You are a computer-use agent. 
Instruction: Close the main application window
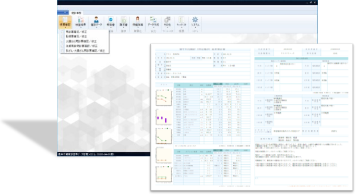coord(315,2)
